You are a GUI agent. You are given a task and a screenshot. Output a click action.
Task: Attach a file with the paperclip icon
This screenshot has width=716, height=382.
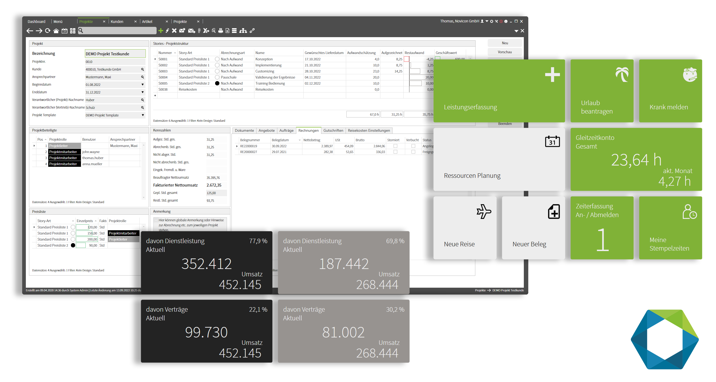click(199, 31)
